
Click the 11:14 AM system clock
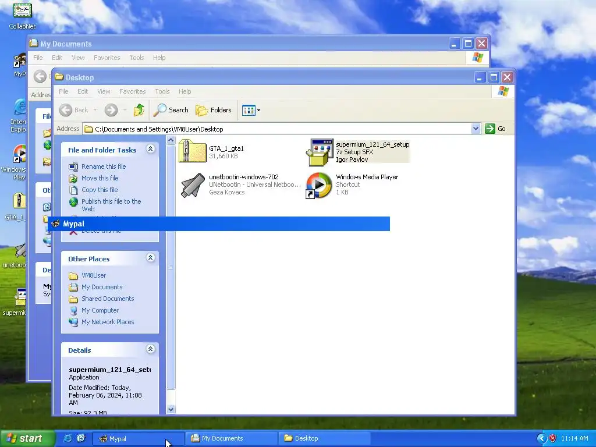click(574, 439)
